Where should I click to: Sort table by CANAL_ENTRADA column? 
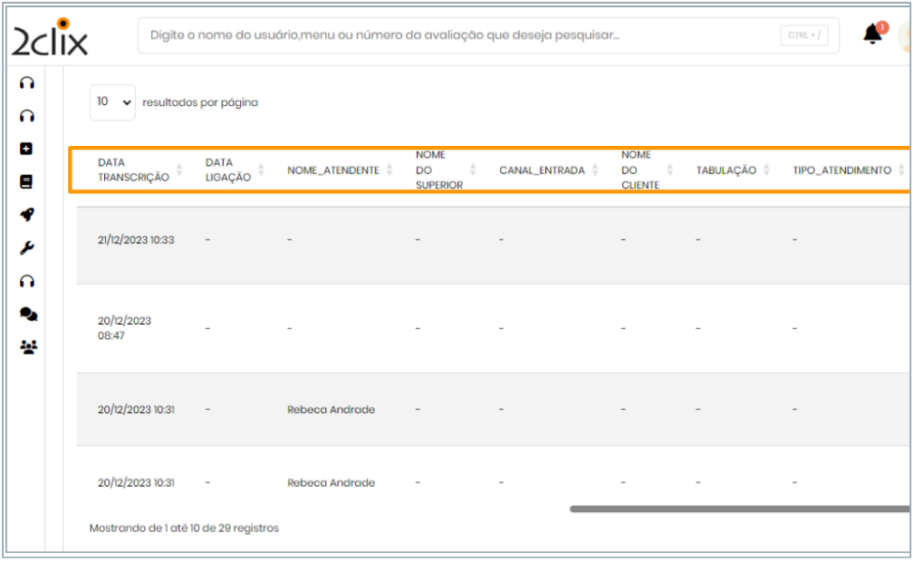542,170
